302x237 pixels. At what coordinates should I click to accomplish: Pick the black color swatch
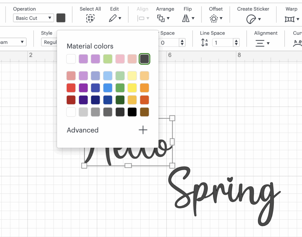tap(132, 112)
